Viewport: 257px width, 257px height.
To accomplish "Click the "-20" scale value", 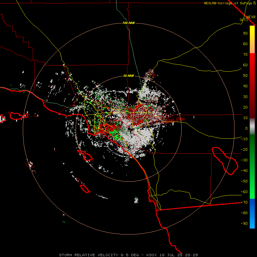I will (x=244, y=149).
